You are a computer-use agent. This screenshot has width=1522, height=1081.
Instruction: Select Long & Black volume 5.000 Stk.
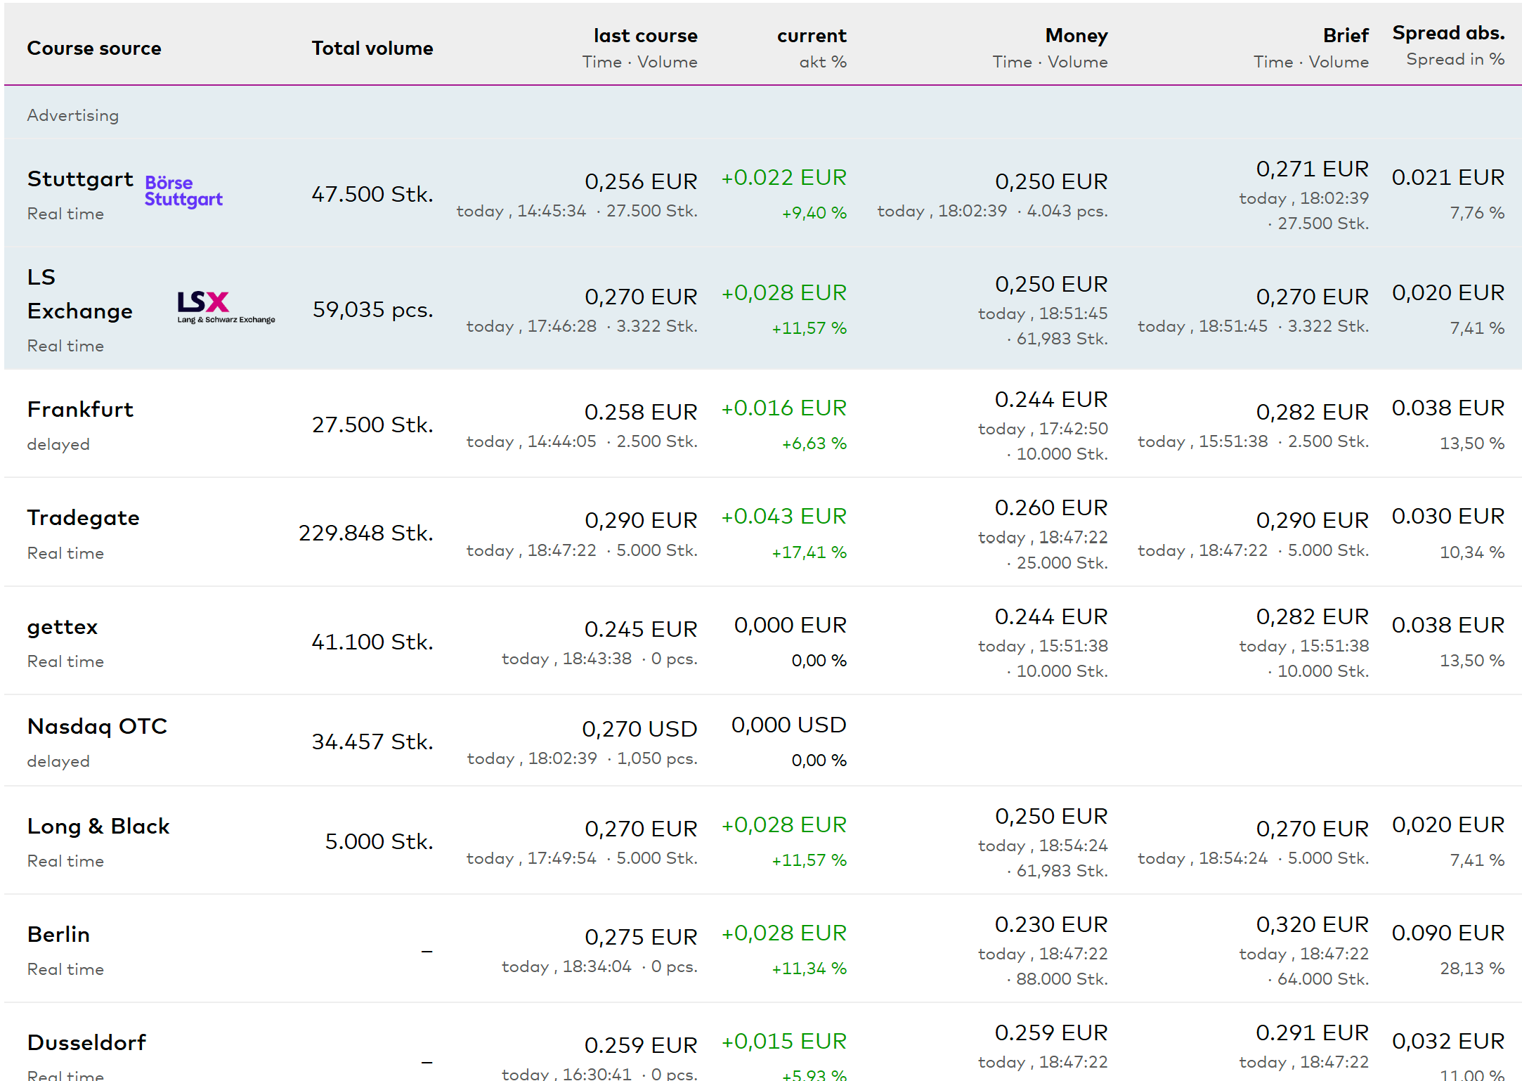[379, 841]
